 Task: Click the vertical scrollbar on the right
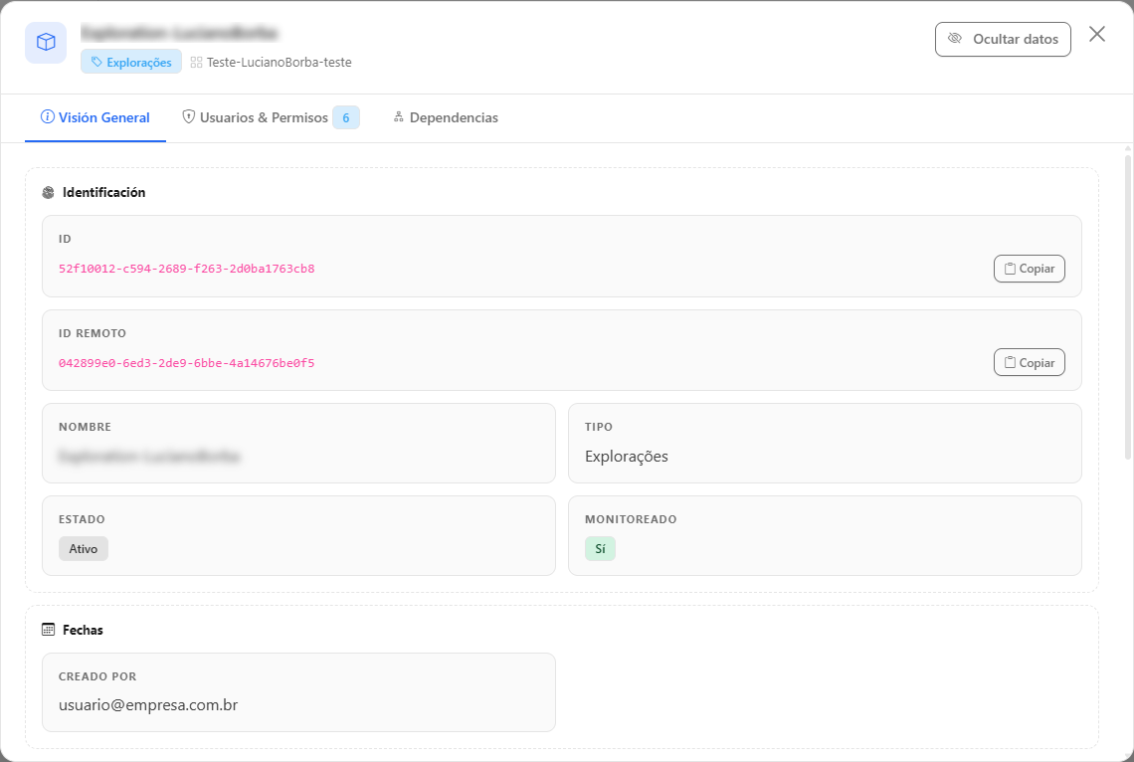click(1127, 302)
